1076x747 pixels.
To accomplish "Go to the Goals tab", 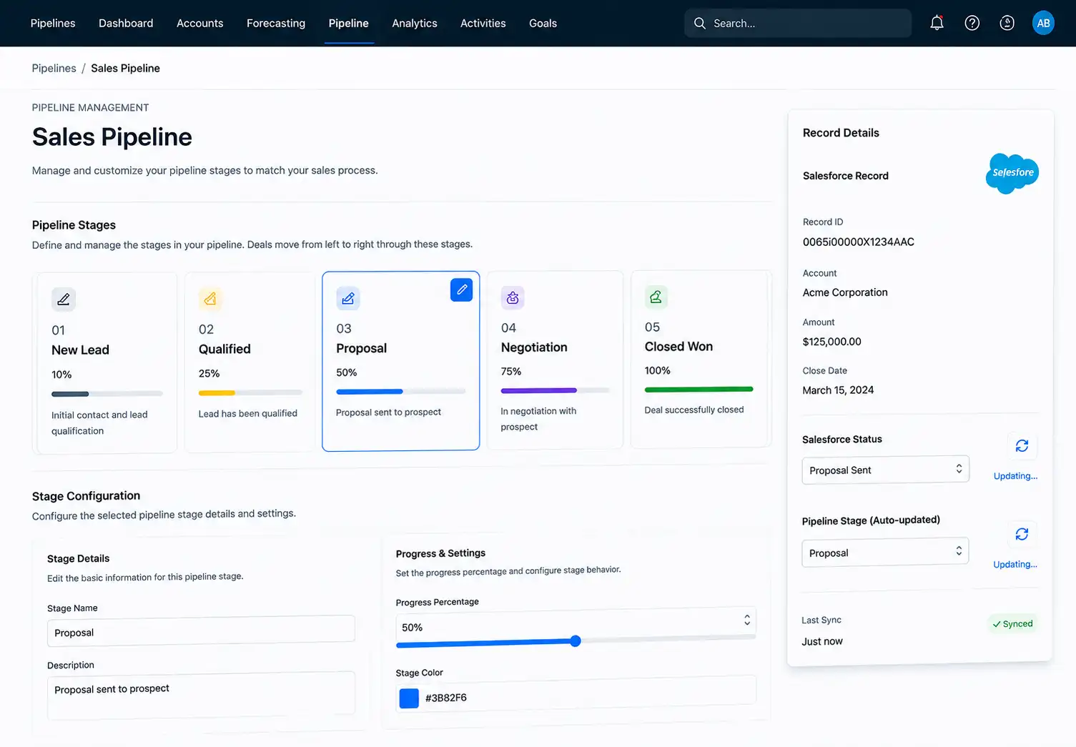I will tap(543, 23).
